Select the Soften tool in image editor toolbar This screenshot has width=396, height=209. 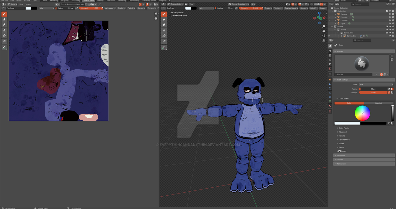pyautogui.click(x=4, y=20)
